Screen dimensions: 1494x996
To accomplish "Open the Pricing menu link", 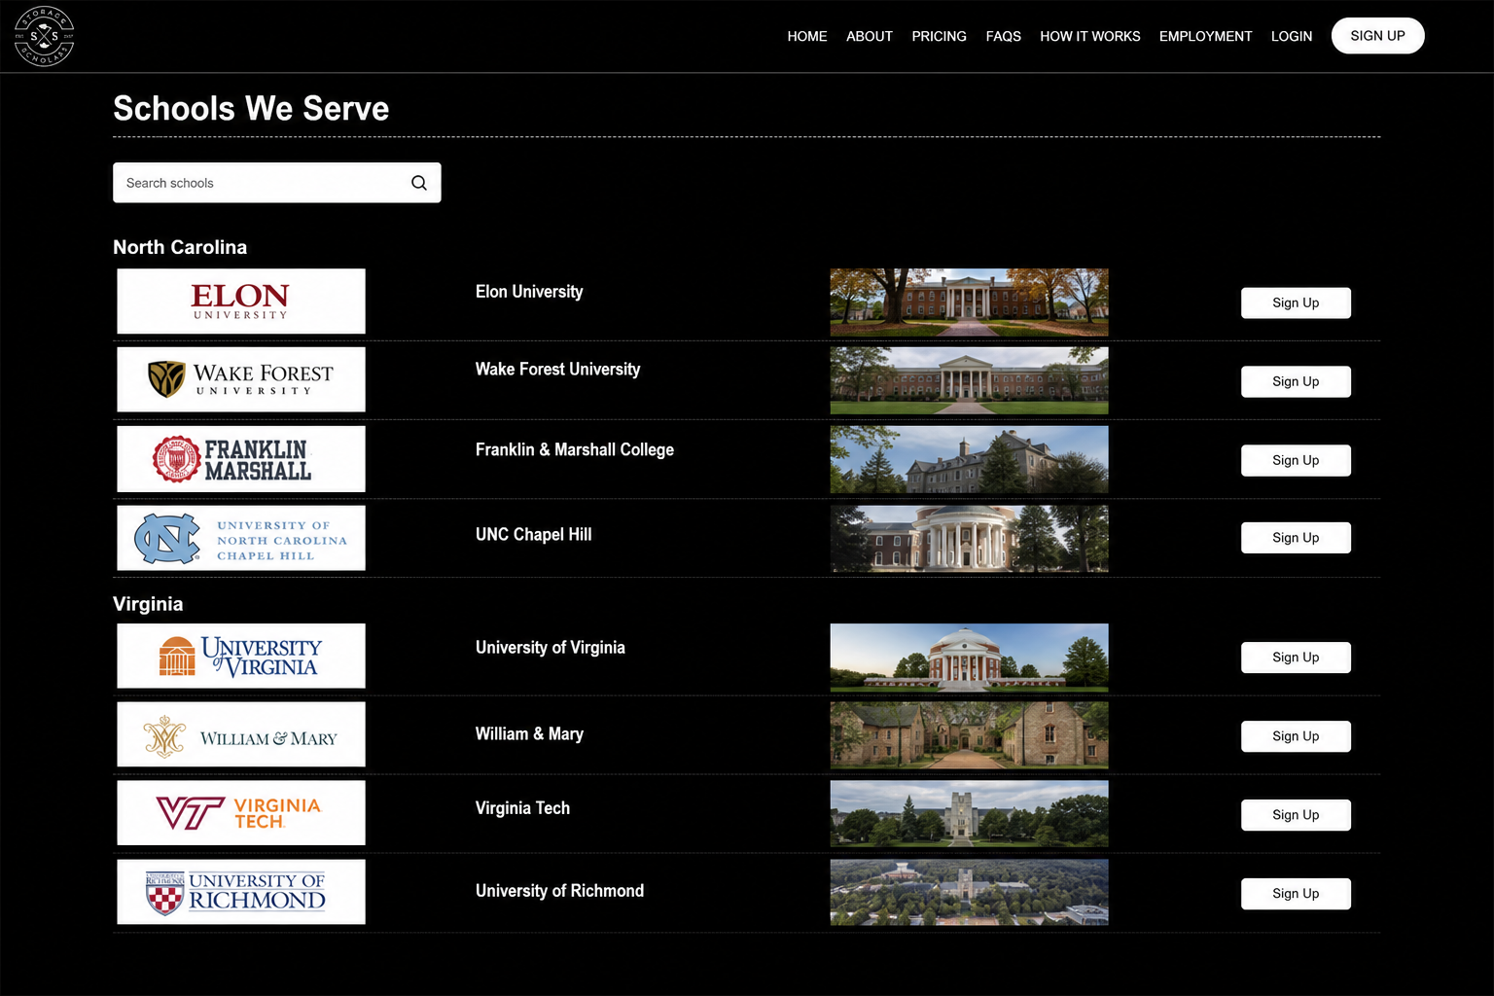I will (x=940, y=36).
